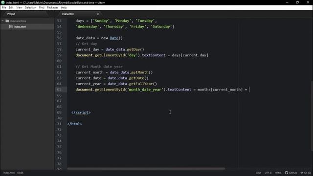Click line number 53 in the gutter
This screenshot has height=176, width=313.
pos(59,21)
